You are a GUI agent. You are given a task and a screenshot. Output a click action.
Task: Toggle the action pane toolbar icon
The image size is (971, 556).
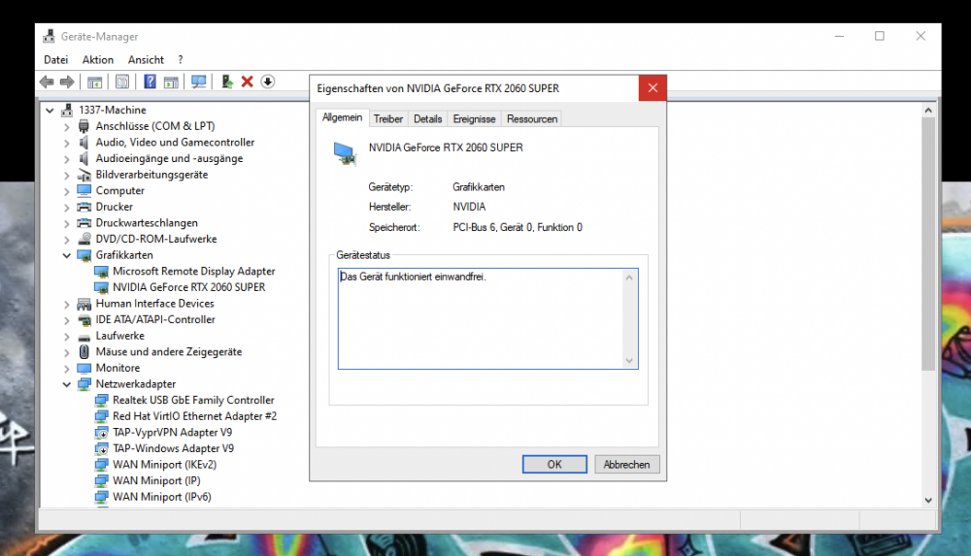point(171,82)
